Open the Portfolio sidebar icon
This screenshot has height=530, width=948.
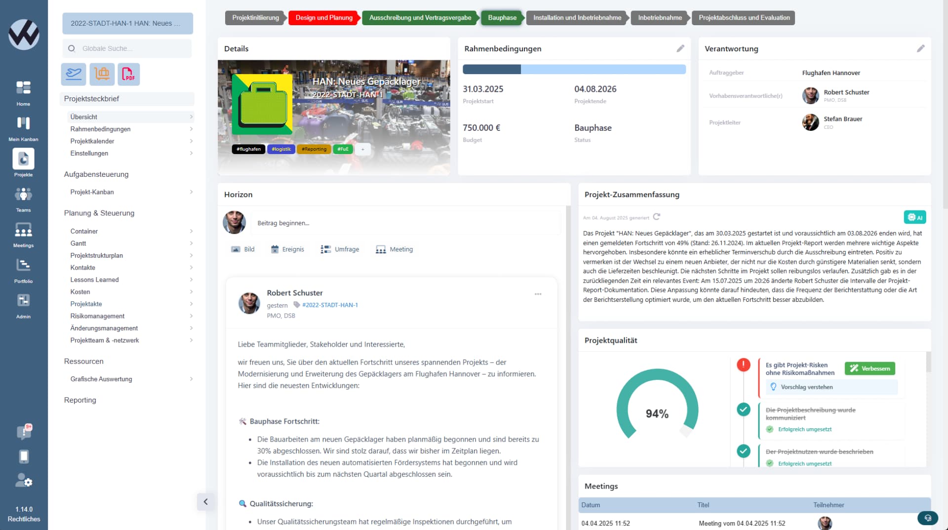(23, 265)
